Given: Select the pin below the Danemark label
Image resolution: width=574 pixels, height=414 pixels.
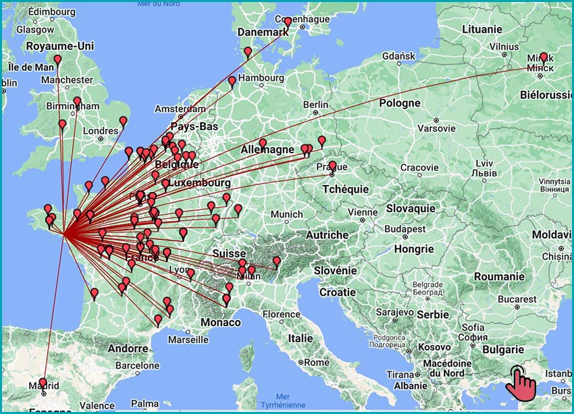Looking at the screenshot, I should [x=248, y=52].
